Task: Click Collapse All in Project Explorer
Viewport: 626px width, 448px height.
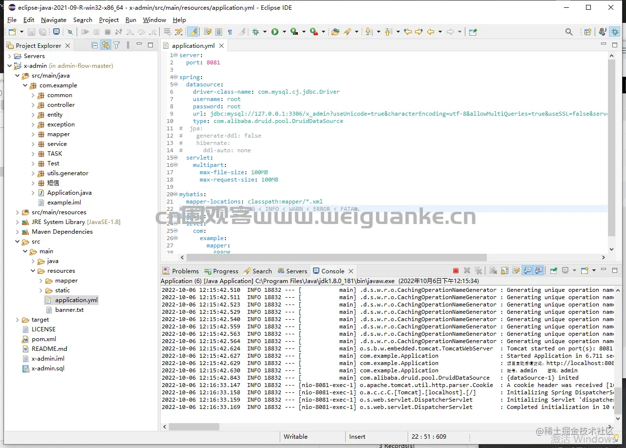Action: click(x=95, y=45)
